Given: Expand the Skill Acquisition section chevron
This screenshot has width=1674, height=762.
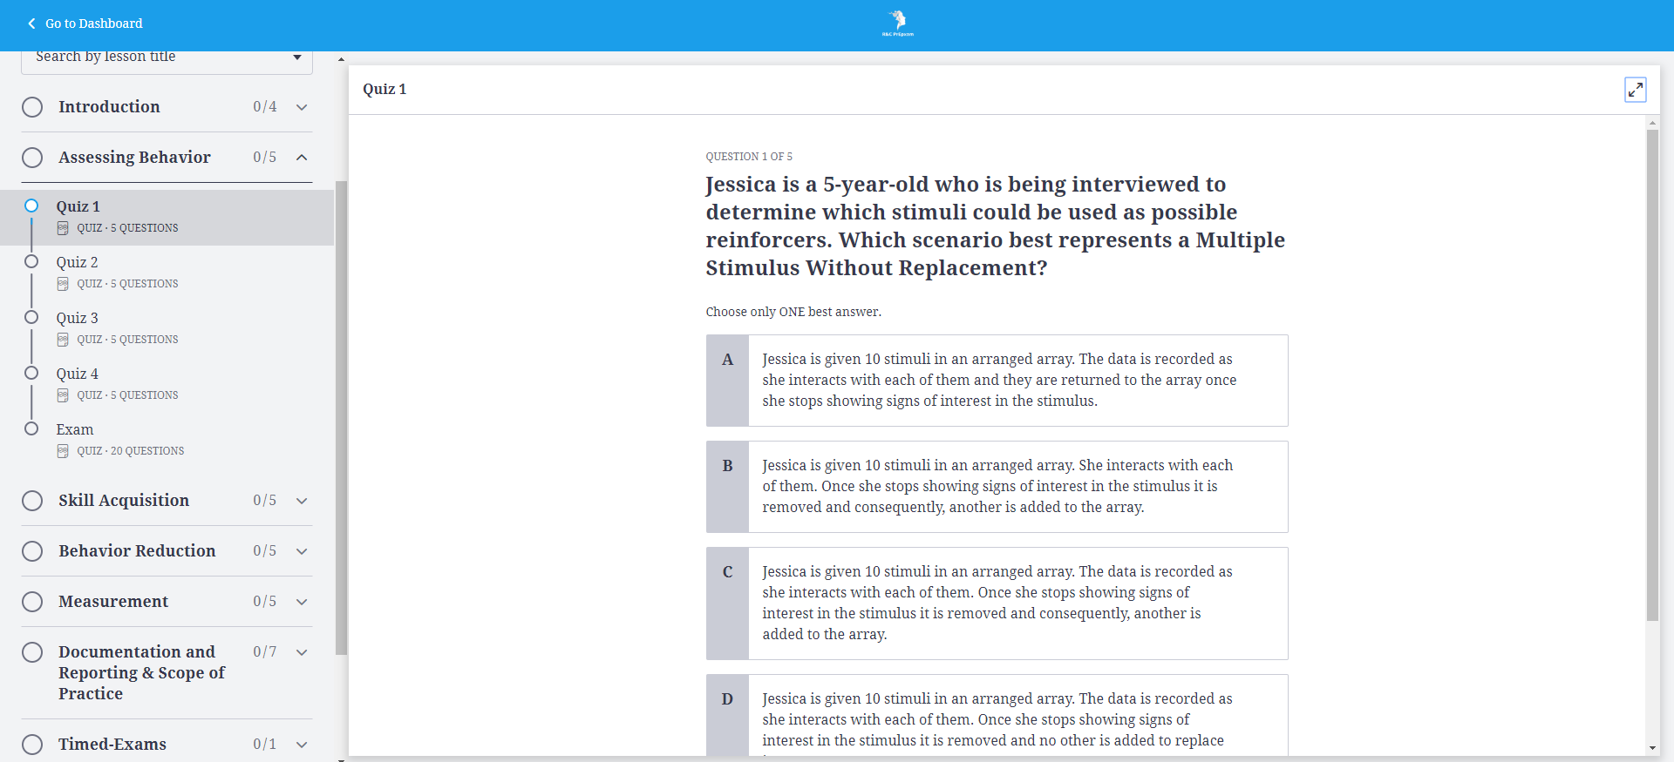Looking at the screenshot, I should (302, 501).
